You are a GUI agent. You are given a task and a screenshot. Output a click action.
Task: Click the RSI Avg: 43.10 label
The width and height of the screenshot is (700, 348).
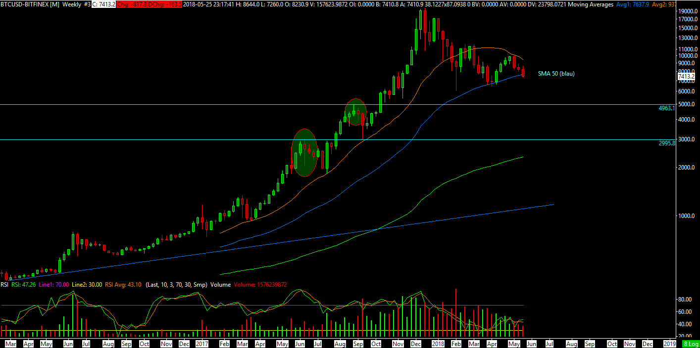pos(123,285)
